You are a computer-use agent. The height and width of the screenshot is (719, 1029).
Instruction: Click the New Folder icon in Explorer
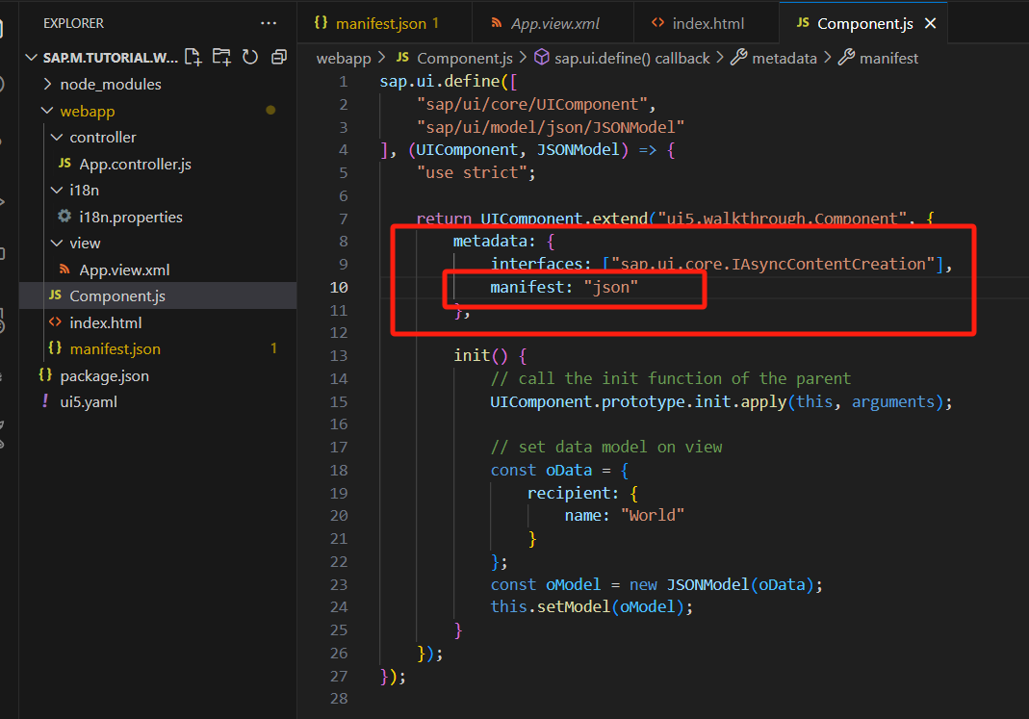pyautogui.click(x=221, y=57)
